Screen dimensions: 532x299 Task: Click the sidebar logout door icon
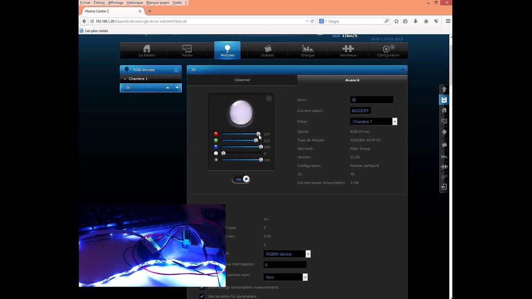pos(444,187)
